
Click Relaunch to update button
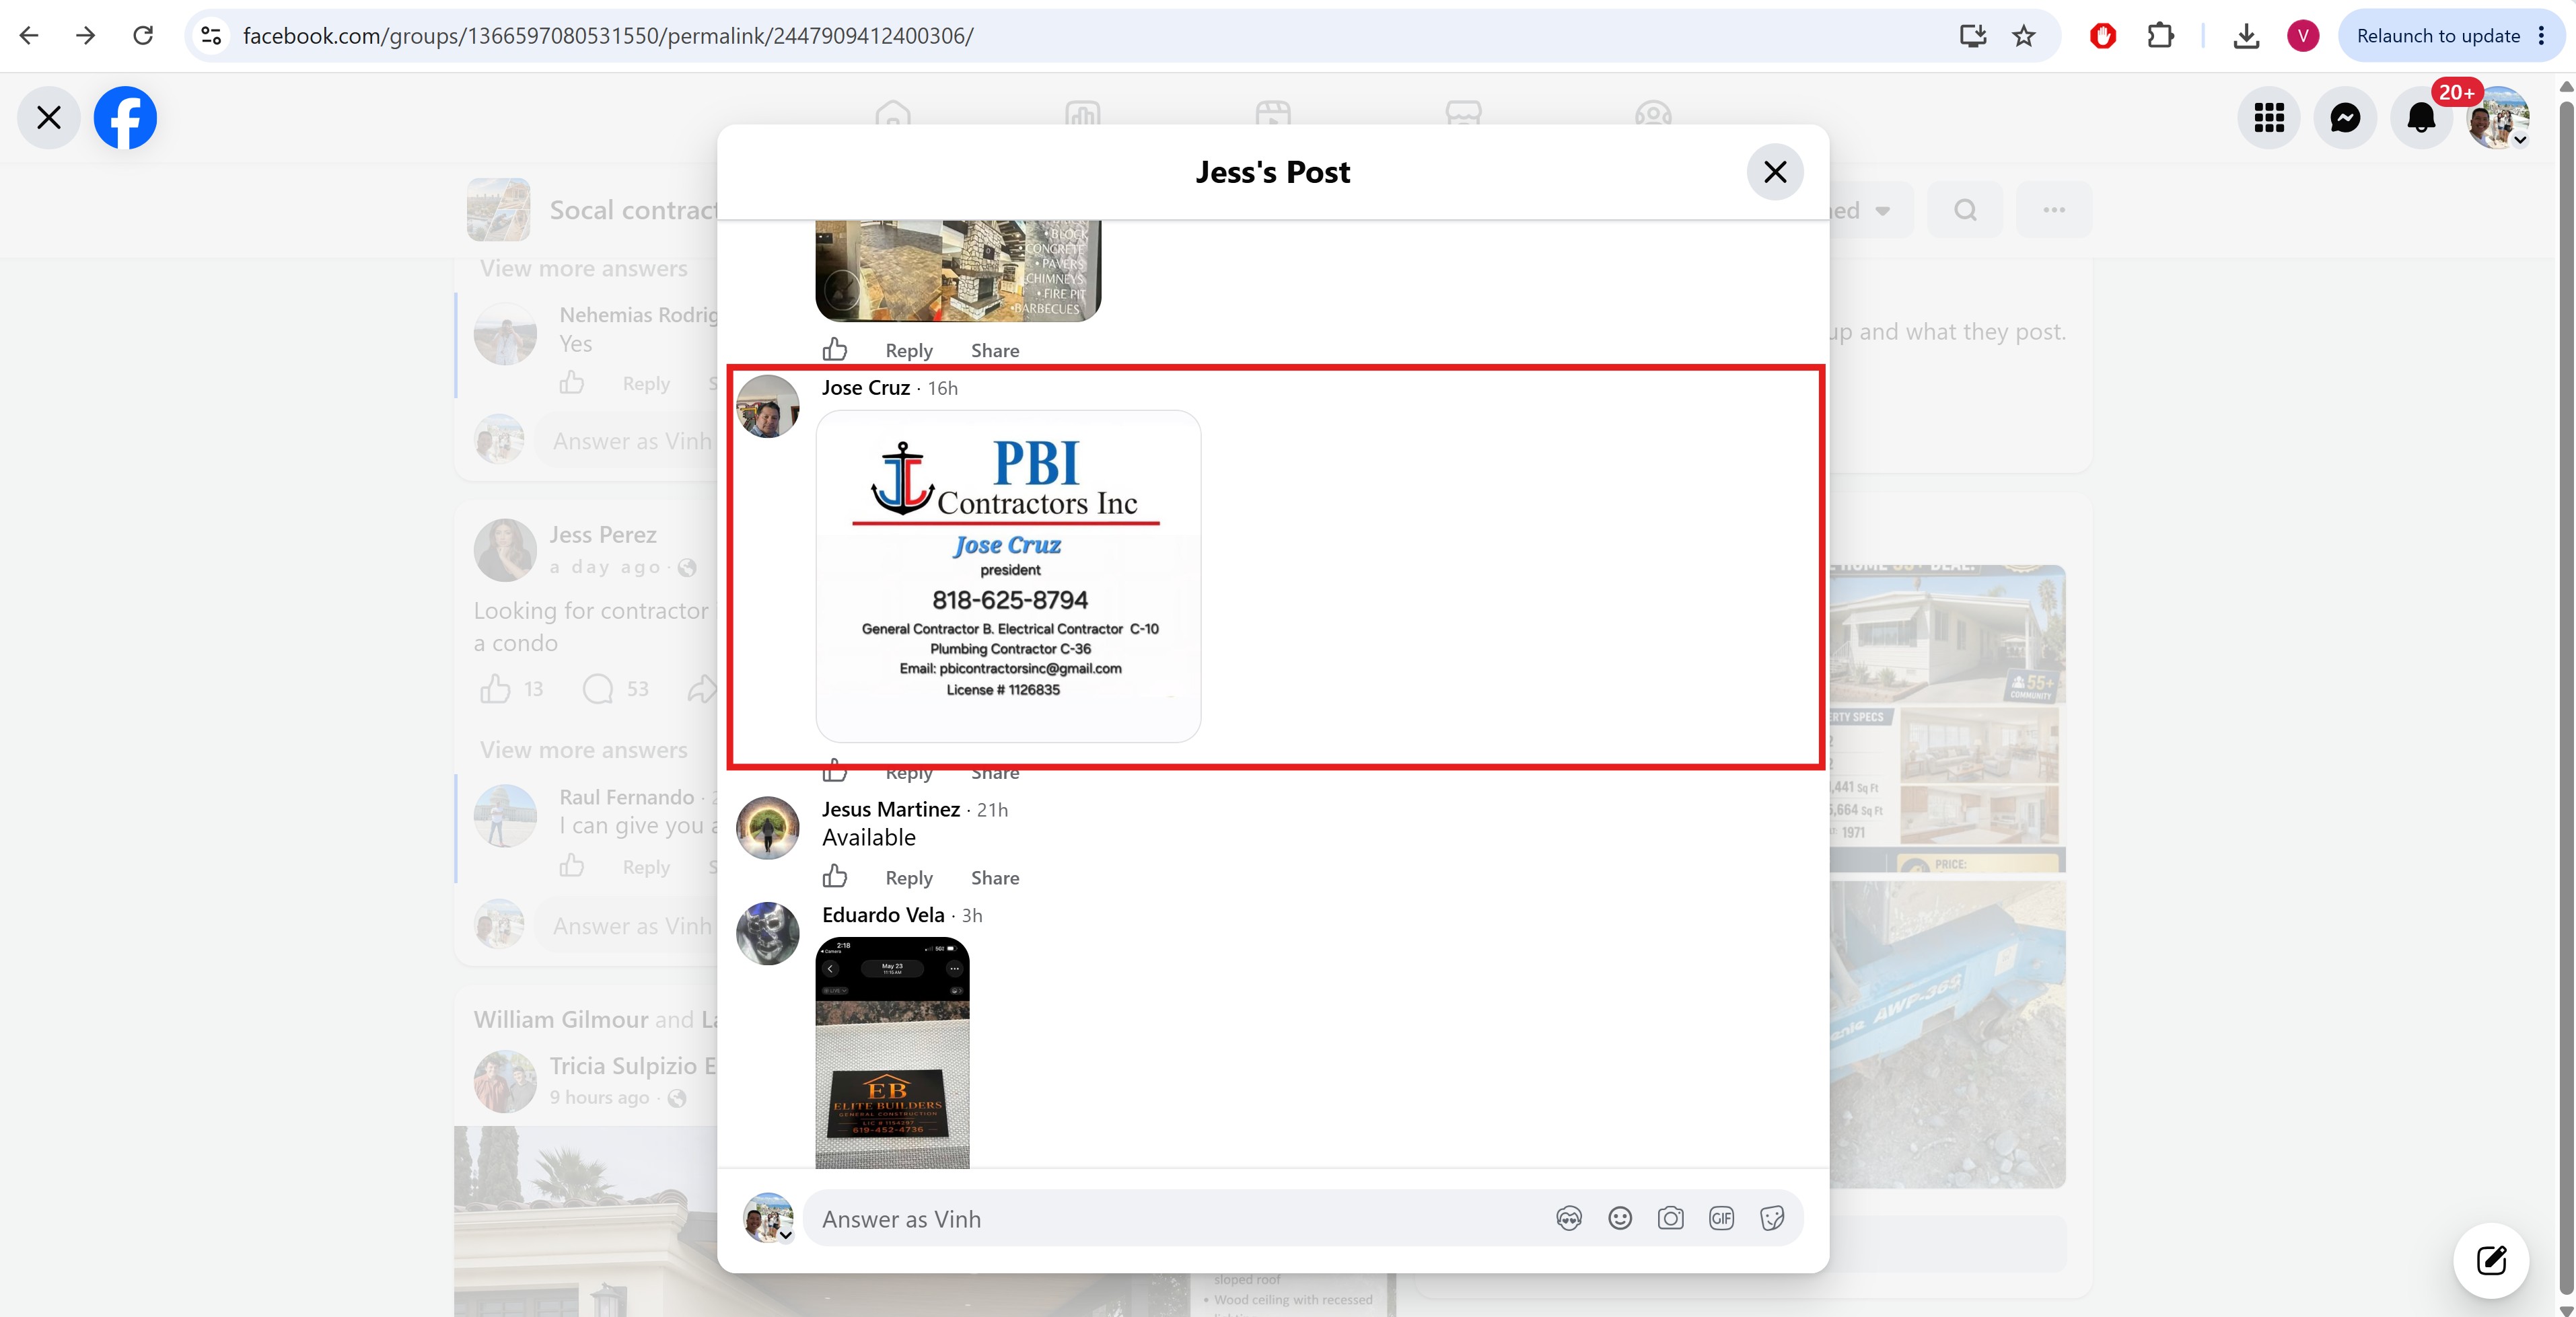pos(2451,36)
